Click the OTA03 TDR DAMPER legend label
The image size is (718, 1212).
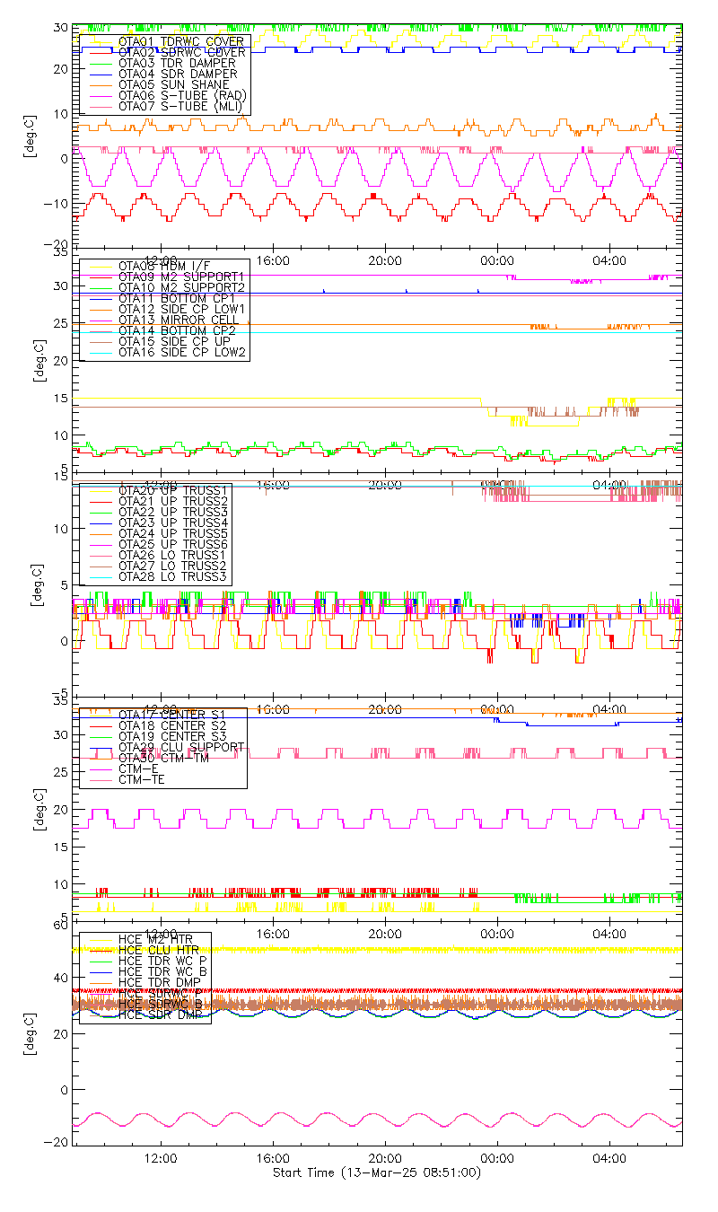tap(177, 63)
